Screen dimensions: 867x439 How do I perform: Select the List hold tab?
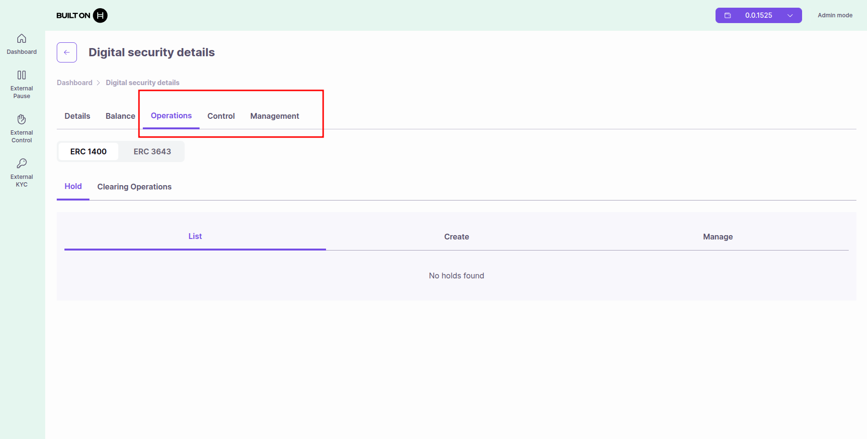pos(195,236)
